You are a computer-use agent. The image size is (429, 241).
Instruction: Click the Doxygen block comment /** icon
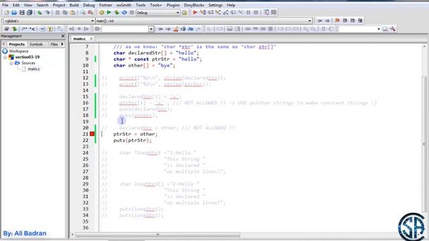25,29
